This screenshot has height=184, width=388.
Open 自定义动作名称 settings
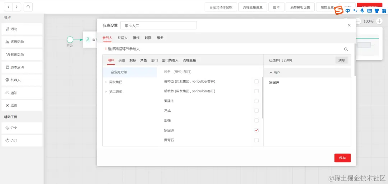click(221, 7)
